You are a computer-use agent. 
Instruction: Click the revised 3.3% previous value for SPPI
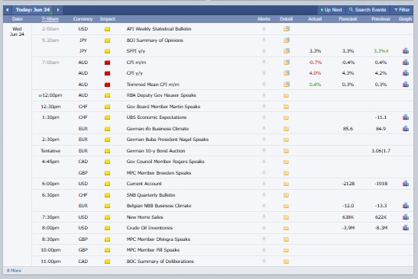tap(379, 51)
